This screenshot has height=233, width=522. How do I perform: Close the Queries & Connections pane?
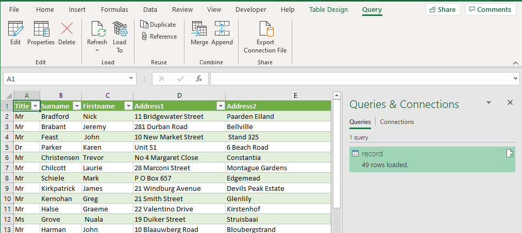click(510, 102)
